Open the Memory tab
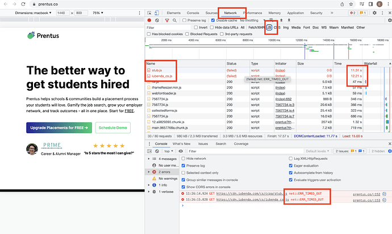 (x=274, y=13)
